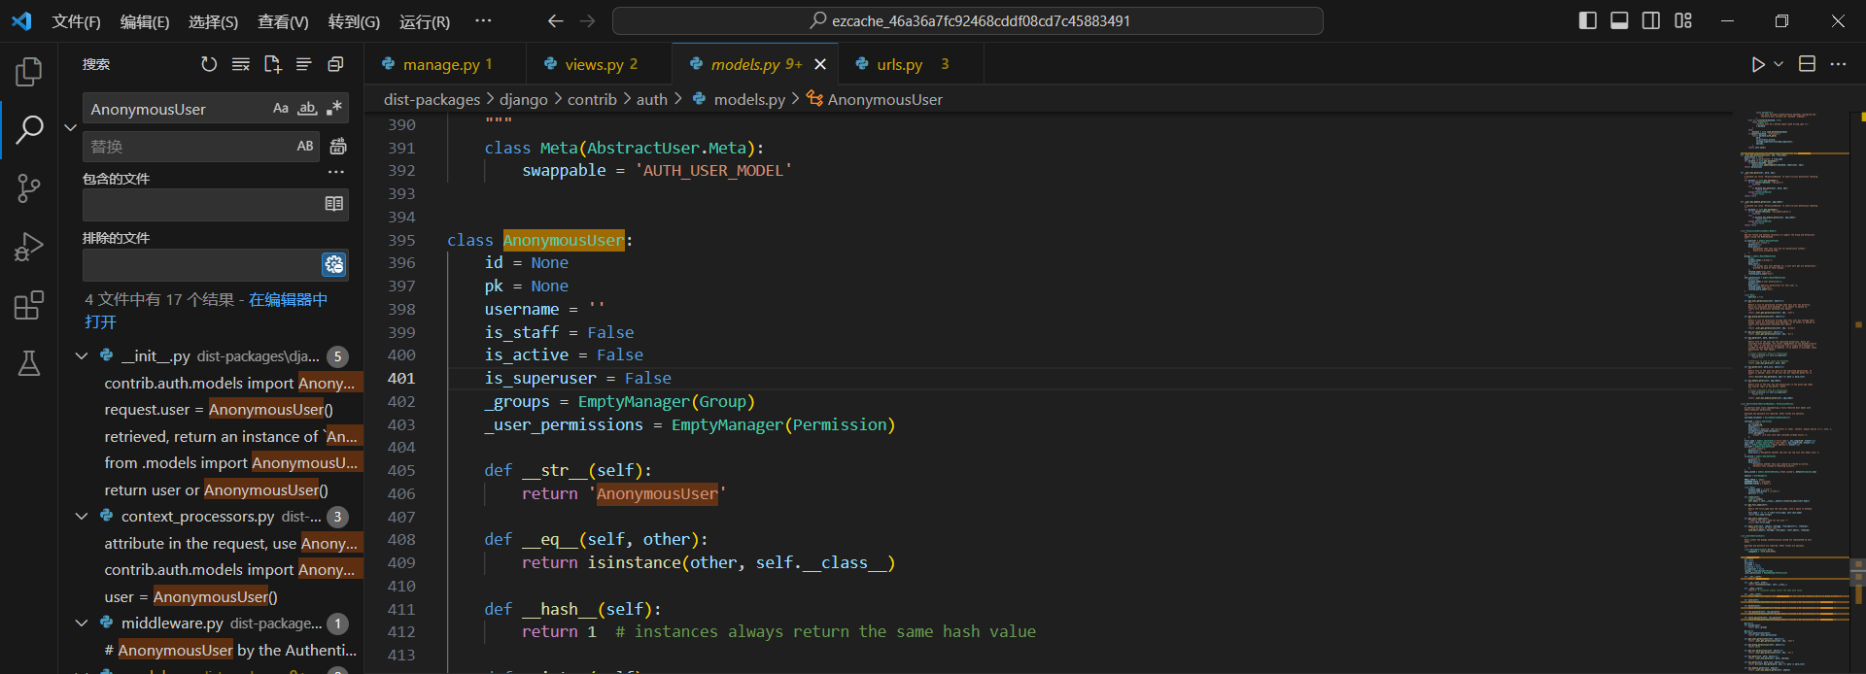Open the Explorer view in activity bar

point(29,72)
